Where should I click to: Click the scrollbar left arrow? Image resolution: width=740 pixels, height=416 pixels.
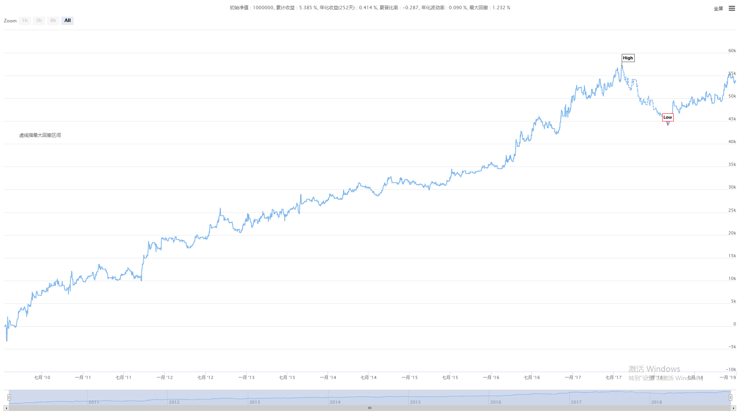(x=6, y=408)
